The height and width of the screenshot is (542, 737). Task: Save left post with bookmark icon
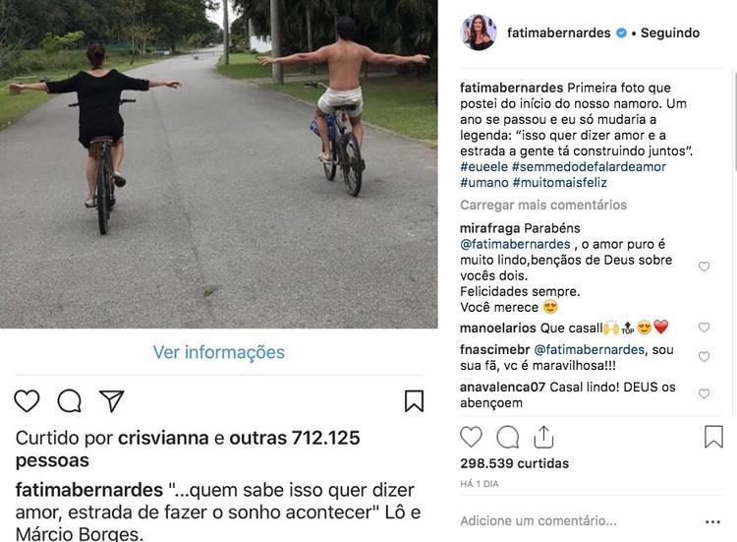click(x=414, y=401)
